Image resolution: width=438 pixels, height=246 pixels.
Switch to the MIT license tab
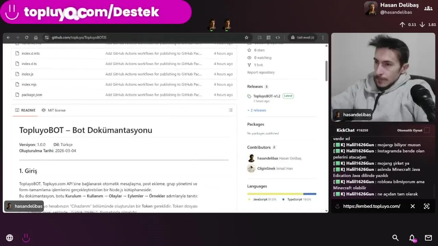click(x=53, y=110)
